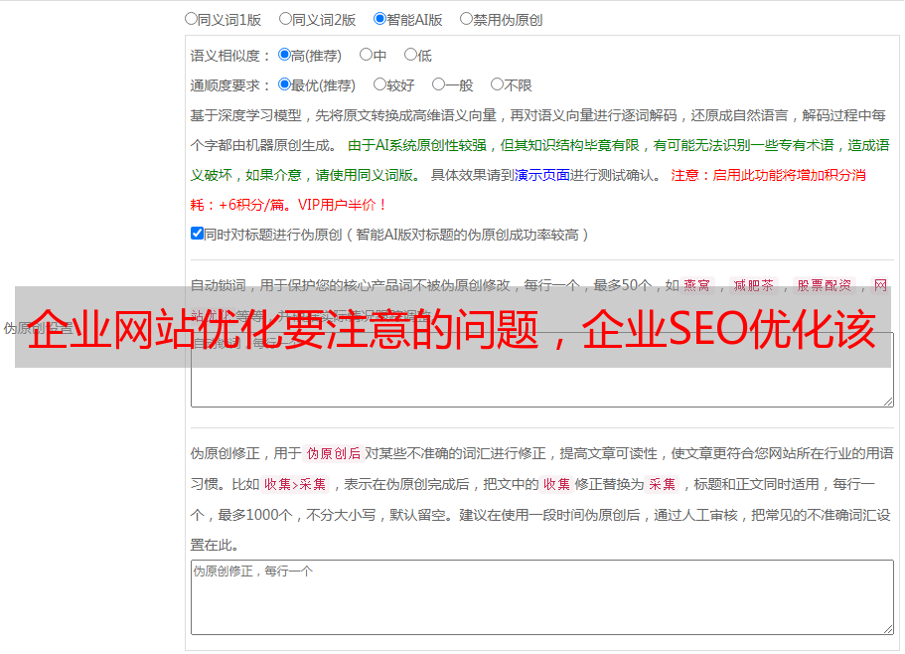This screenshot has width=905, height=654.
Task: Set 语义相似度 to 中
Action: pyautogui.click(x=366, y=56)
